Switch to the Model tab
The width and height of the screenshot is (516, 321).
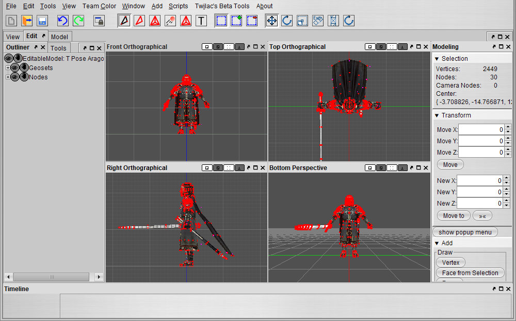(59, 37)
